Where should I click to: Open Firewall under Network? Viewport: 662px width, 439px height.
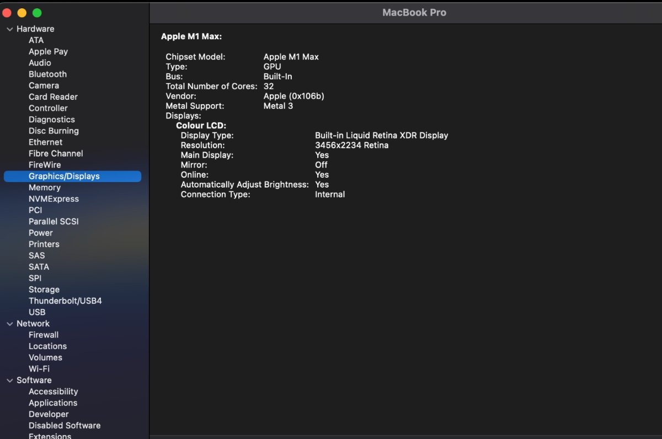click(x=44, y=335)
